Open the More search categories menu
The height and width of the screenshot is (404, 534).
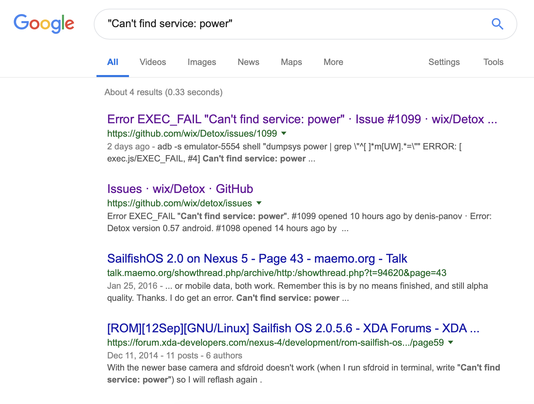333,62
